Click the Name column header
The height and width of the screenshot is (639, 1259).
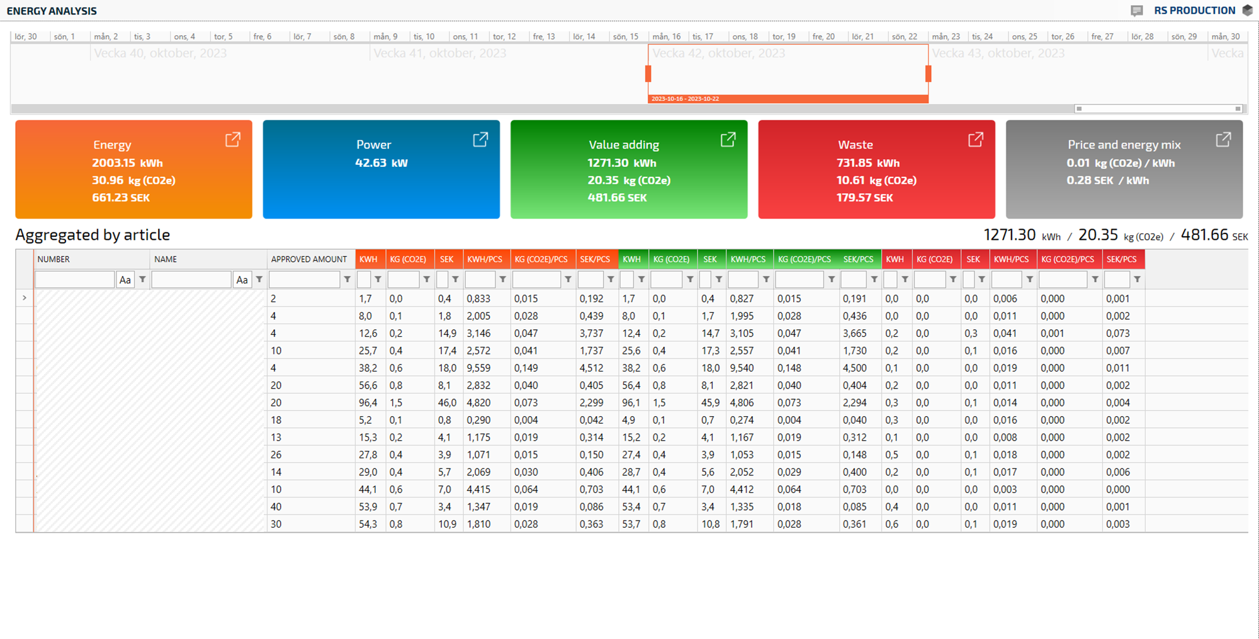point(166,259)
